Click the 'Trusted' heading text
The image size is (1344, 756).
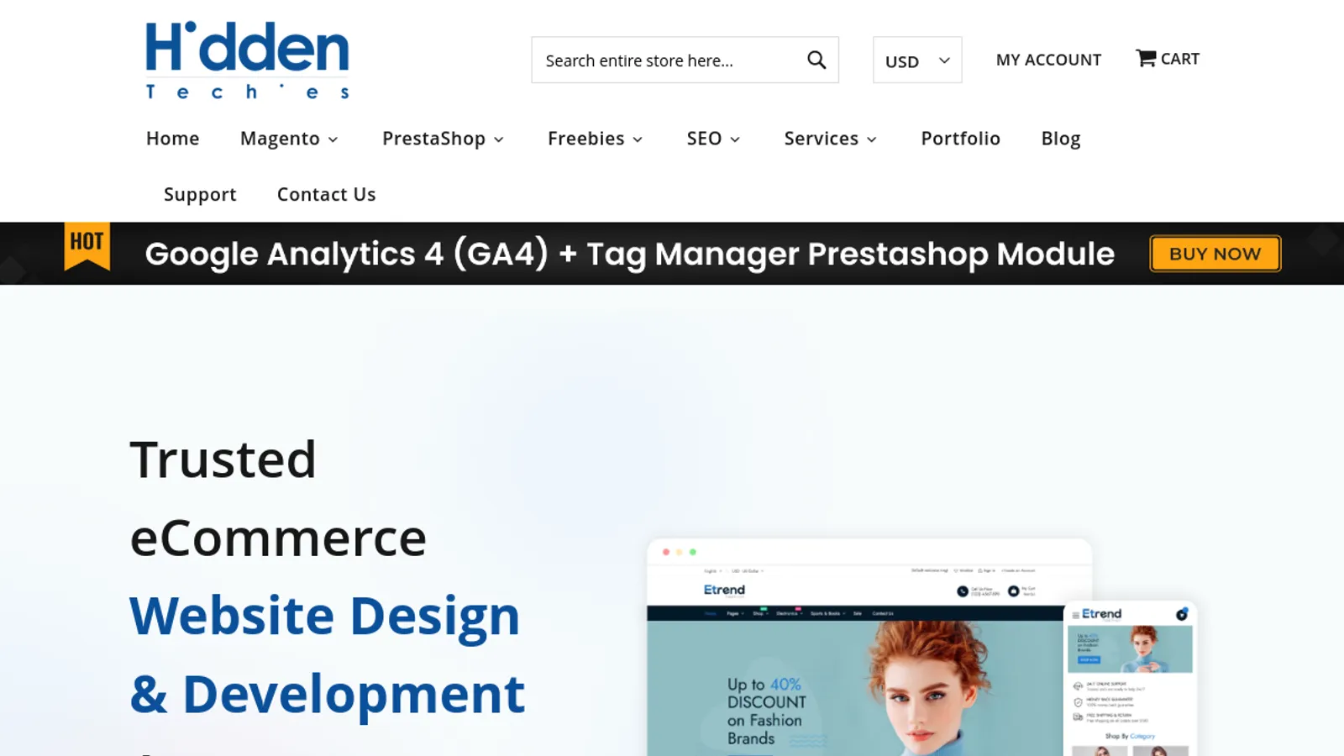[223, 459]
